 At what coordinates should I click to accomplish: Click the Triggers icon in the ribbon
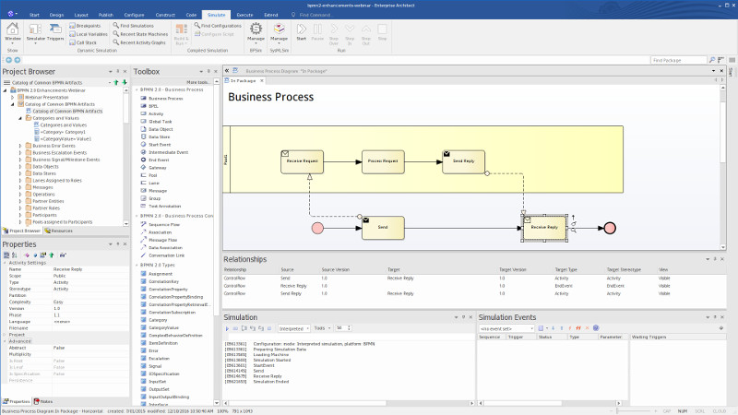coord(56,31)
